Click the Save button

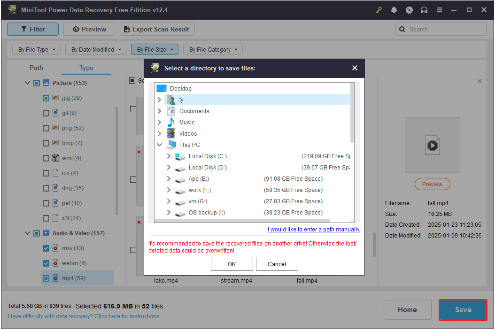click(463, 310)
